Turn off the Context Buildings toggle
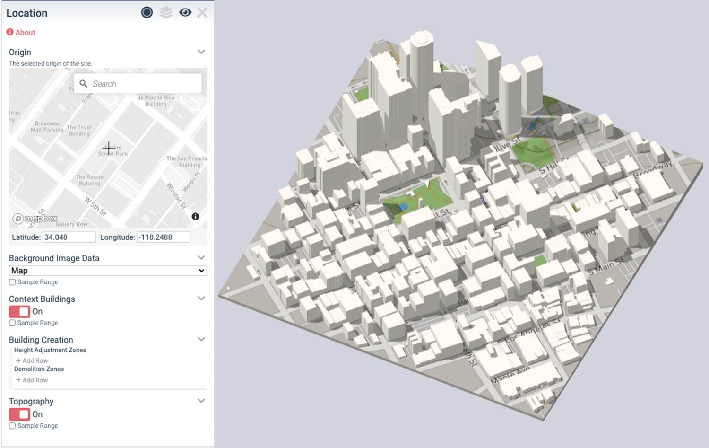709x448 pixels. (x=18, y=311)
